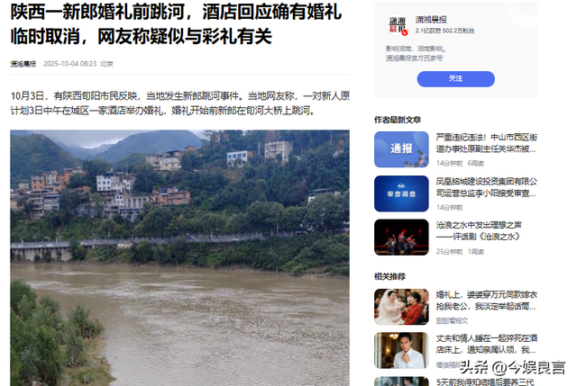Open the 丈夫和情人睡在一起 story
Screen dimensions: 577x386
[x=487, y=344]
